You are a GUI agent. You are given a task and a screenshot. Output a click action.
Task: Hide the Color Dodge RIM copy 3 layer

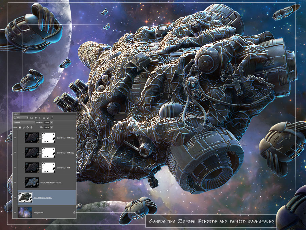(x=15, y=138)
